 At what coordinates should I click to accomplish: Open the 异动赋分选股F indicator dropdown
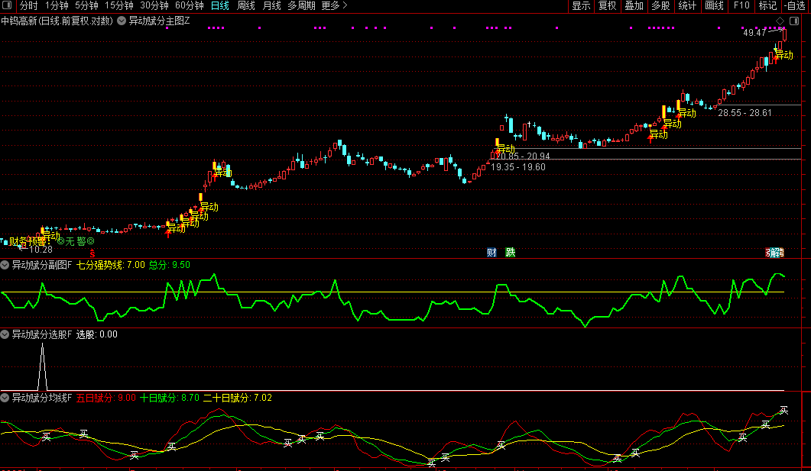pyautogui.click(x=5, y=334)
